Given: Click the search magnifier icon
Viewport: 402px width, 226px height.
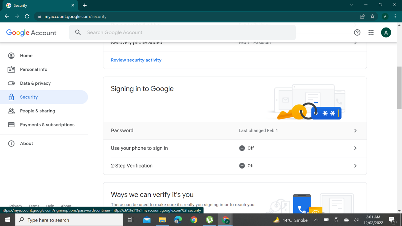Looking at the screenshot, I should 78,33.
